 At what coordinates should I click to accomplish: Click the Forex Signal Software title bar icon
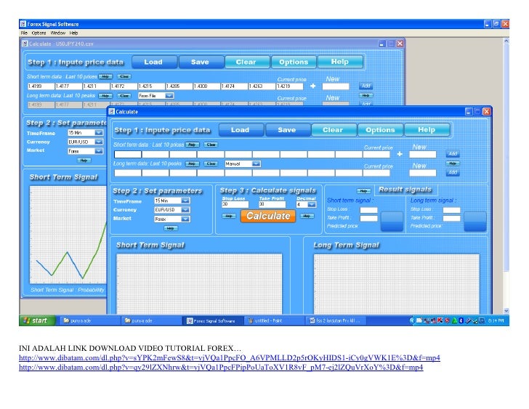coord(23,23)
